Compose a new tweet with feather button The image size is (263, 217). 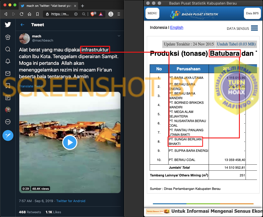[8, 136]
